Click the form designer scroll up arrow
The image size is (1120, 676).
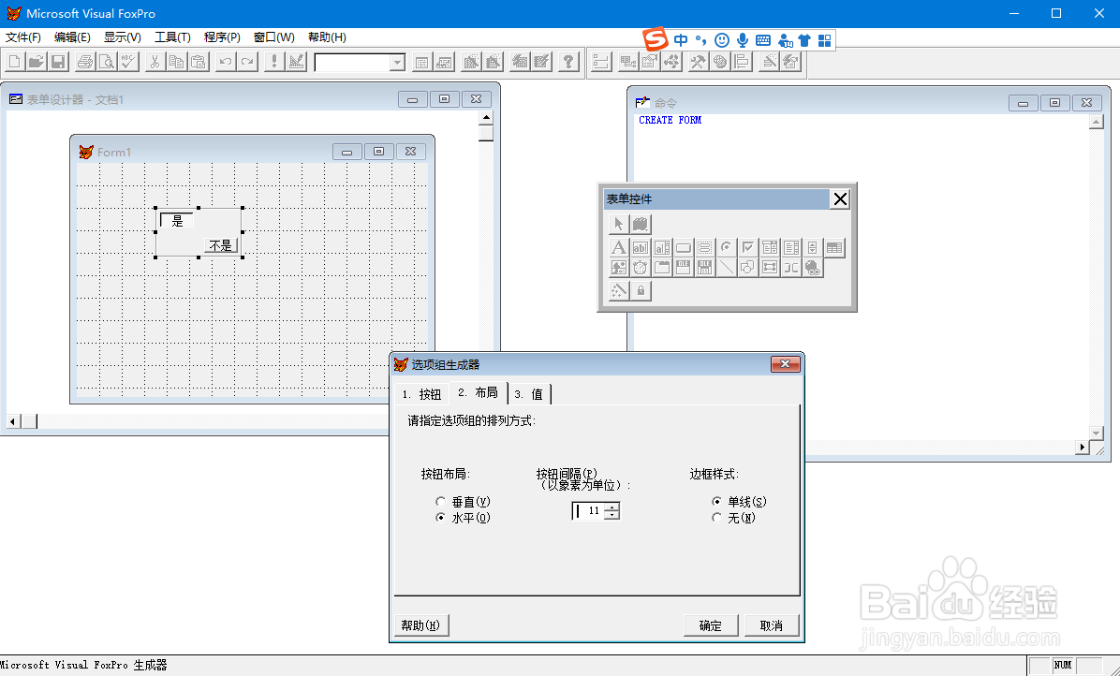pos(486,118)
